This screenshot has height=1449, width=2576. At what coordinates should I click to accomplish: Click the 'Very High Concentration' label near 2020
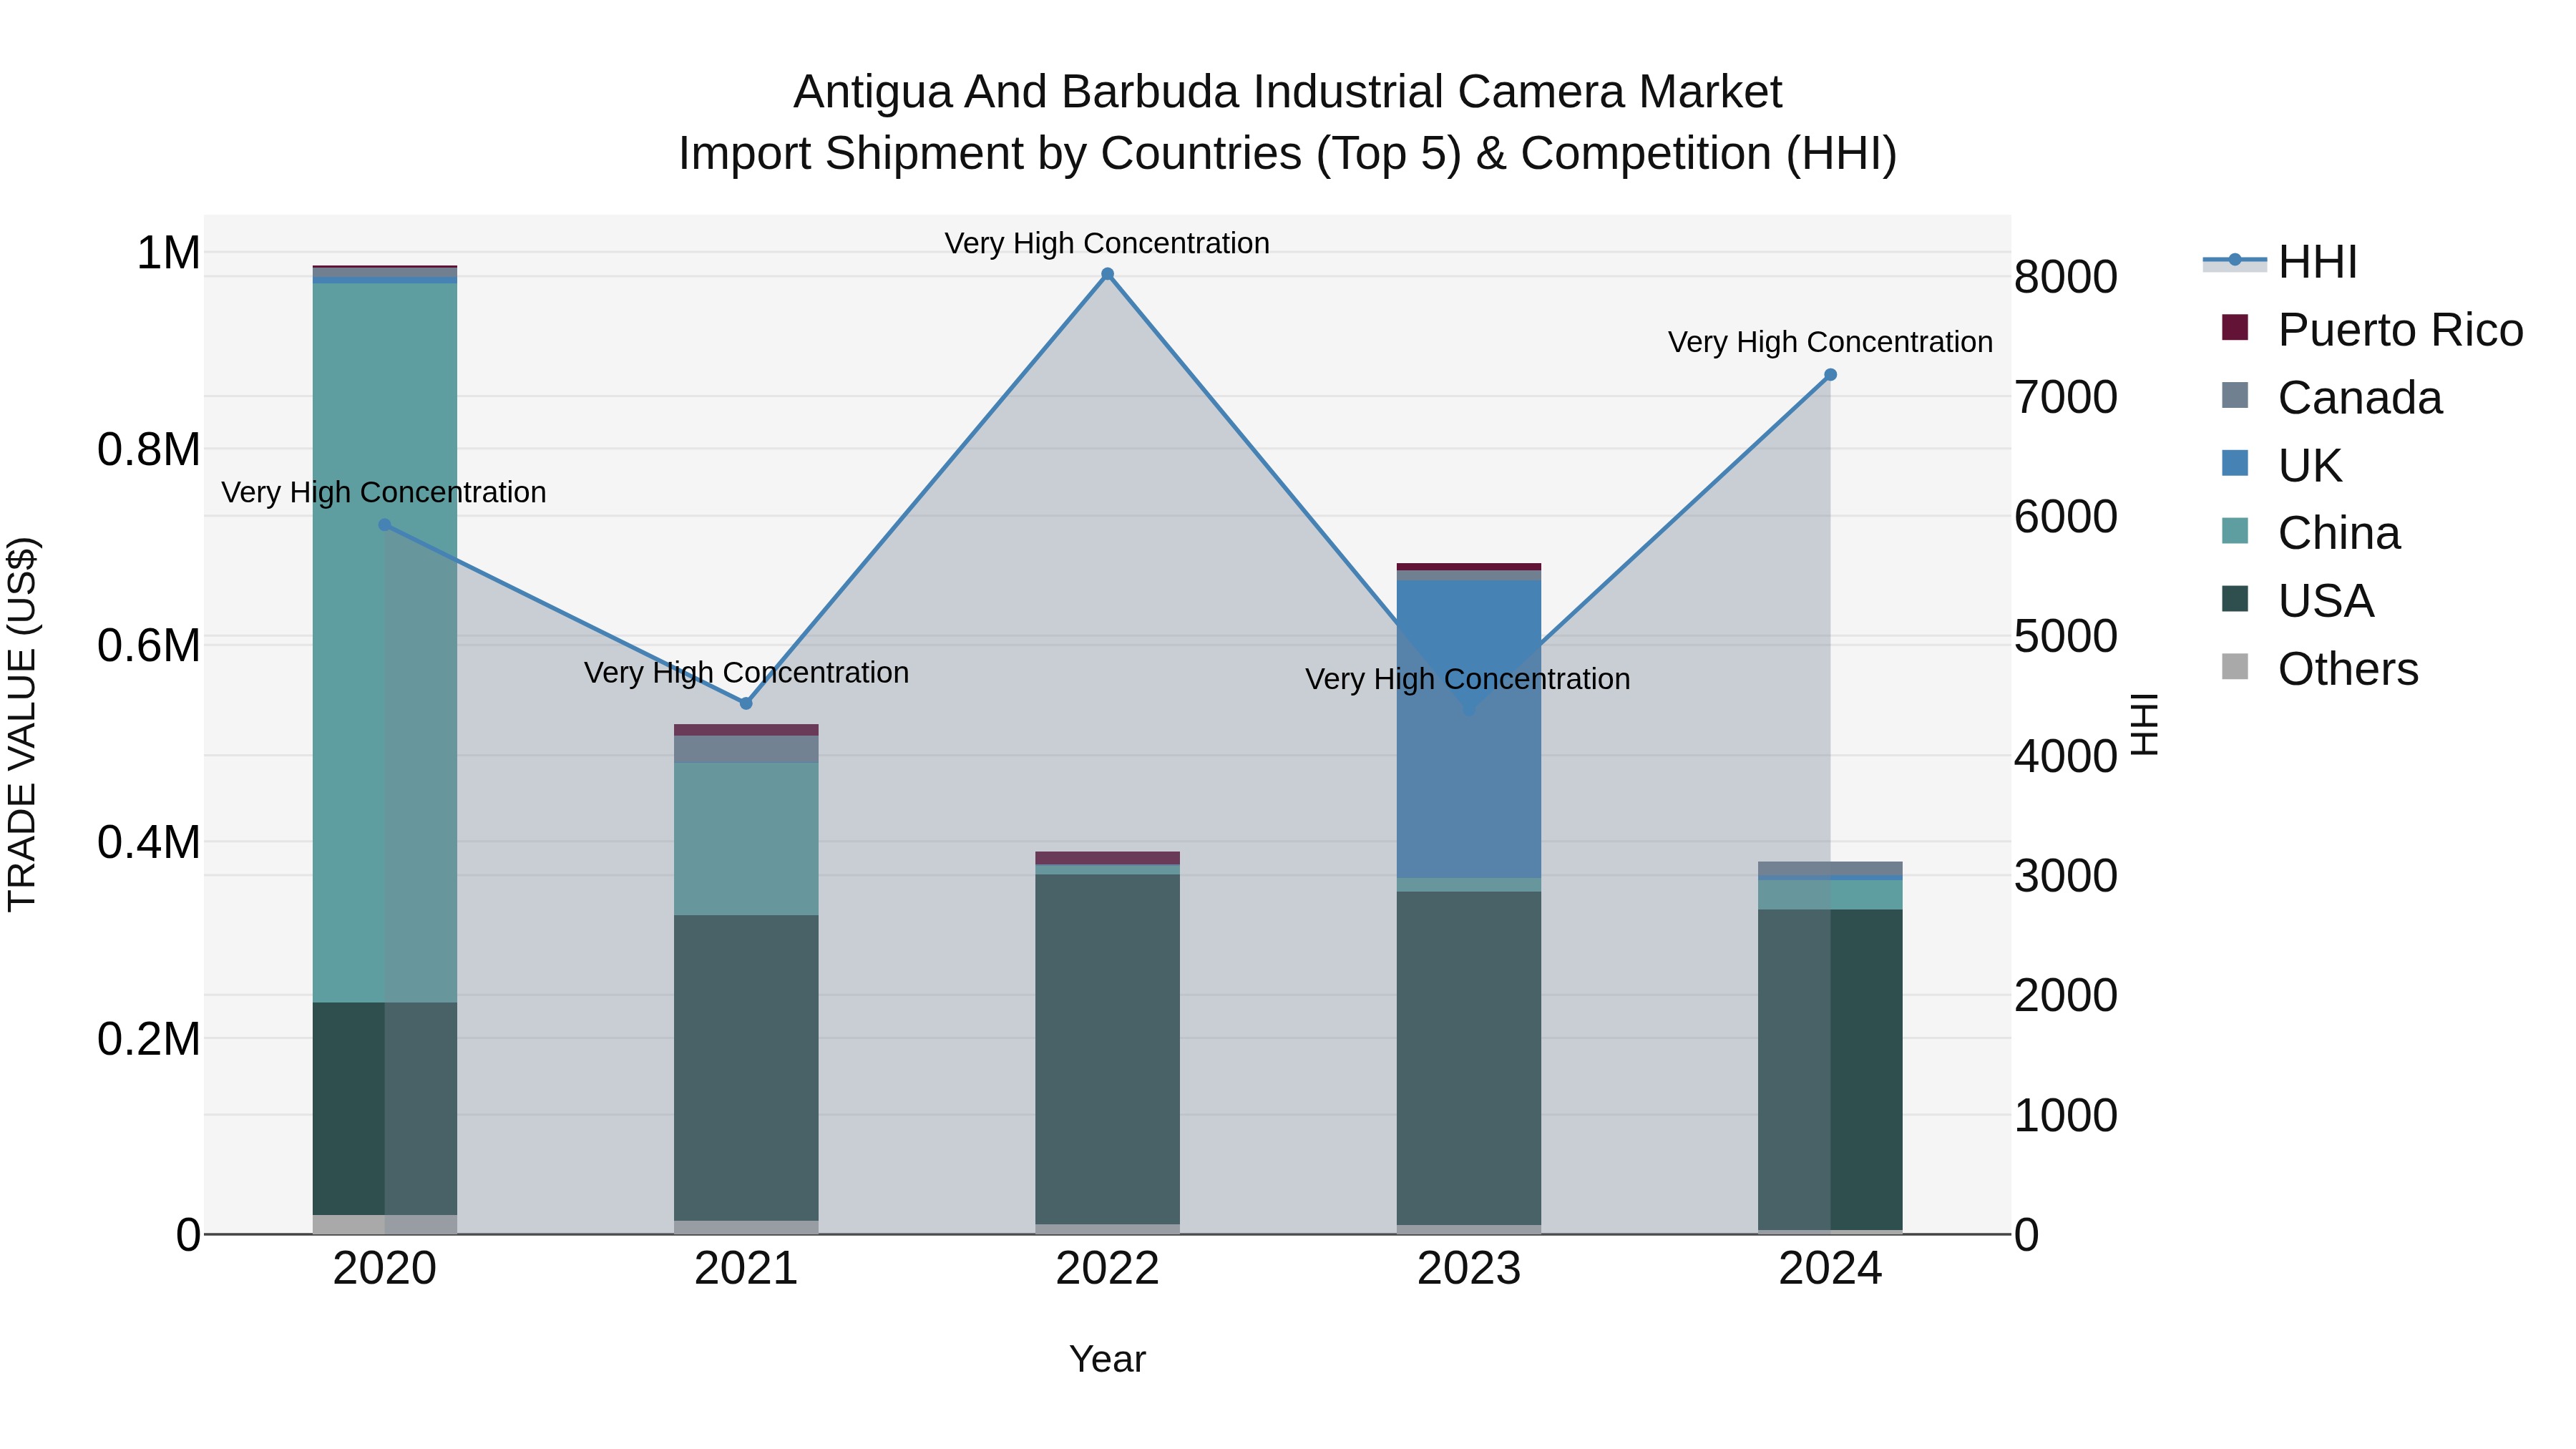[x=384, y=492]
